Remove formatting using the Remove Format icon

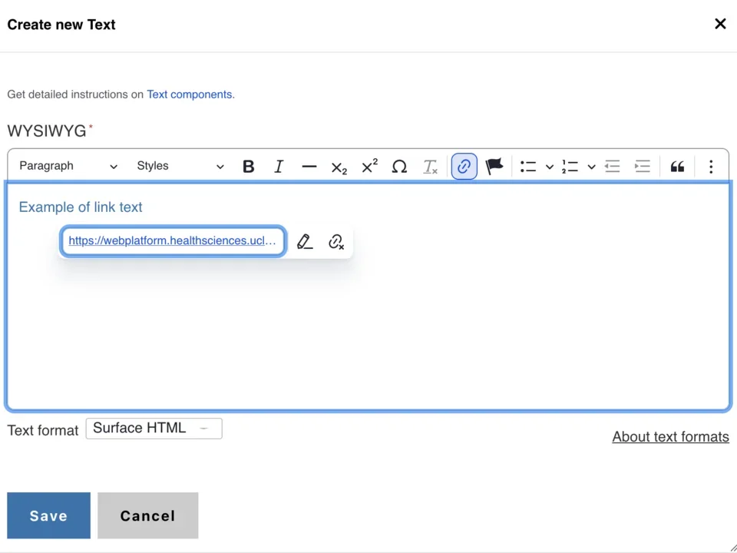coord(430,166)
